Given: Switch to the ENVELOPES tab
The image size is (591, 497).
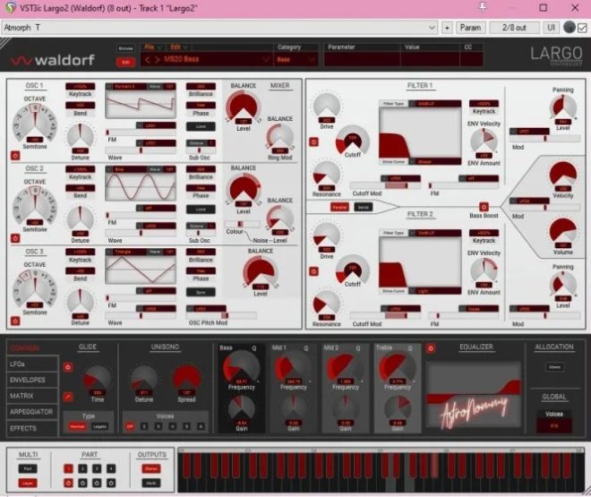Looking at the screenshot, I should pos(32,380).
